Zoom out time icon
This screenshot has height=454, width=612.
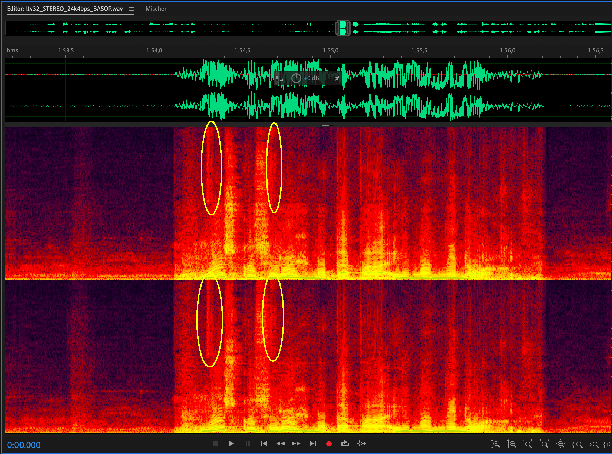click(x=544, y=444)
